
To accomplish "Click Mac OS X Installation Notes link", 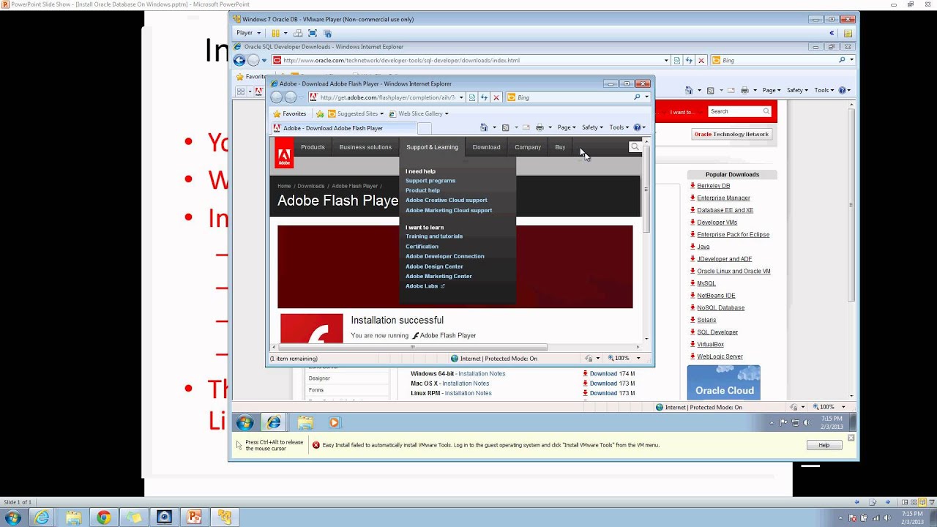I will [x=466, y=384].
